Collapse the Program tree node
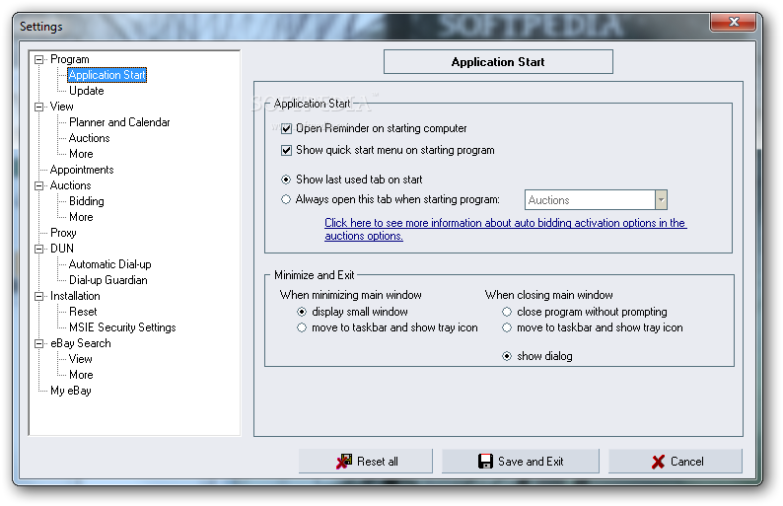This screenshot has width=783, height=506. (x=38, y=59)
